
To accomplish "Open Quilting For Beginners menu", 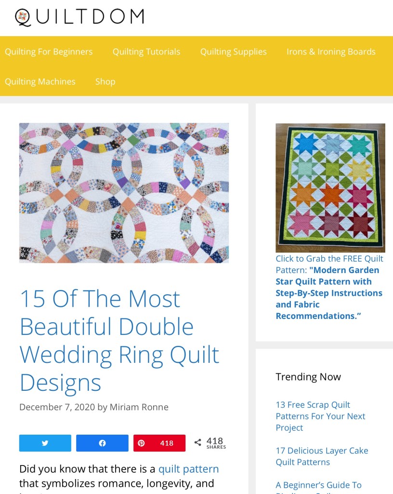I will coord(49,52).
